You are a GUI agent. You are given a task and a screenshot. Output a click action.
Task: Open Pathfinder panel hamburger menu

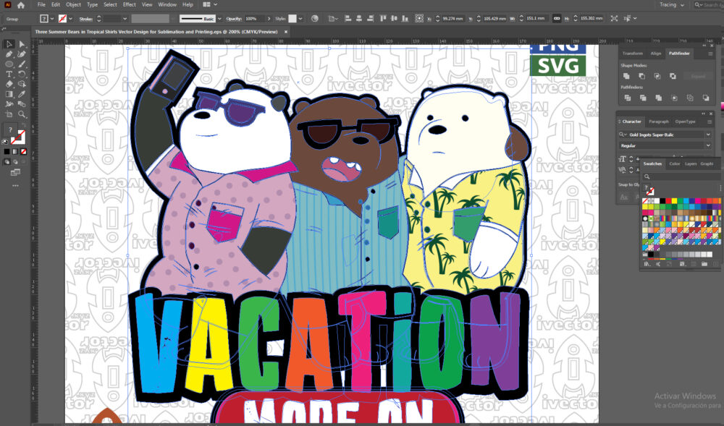710,54
